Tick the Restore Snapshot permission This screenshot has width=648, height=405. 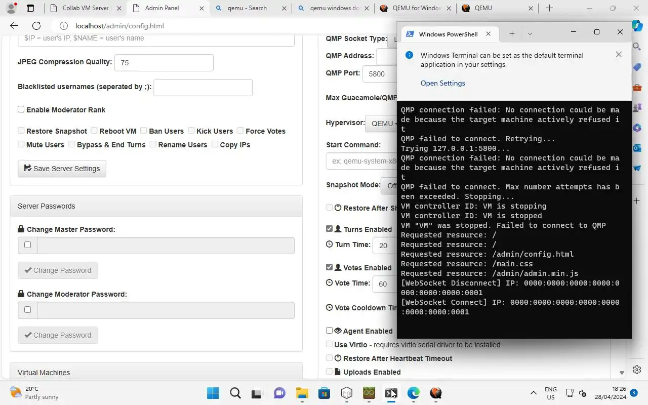21,131
